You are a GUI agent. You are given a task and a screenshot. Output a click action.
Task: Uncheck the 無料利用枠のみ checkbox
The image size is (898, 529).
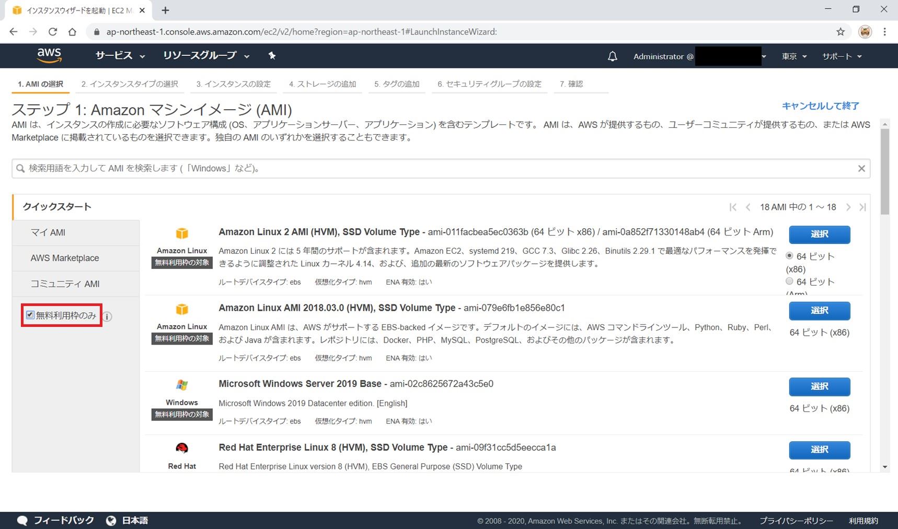point(30,315)
